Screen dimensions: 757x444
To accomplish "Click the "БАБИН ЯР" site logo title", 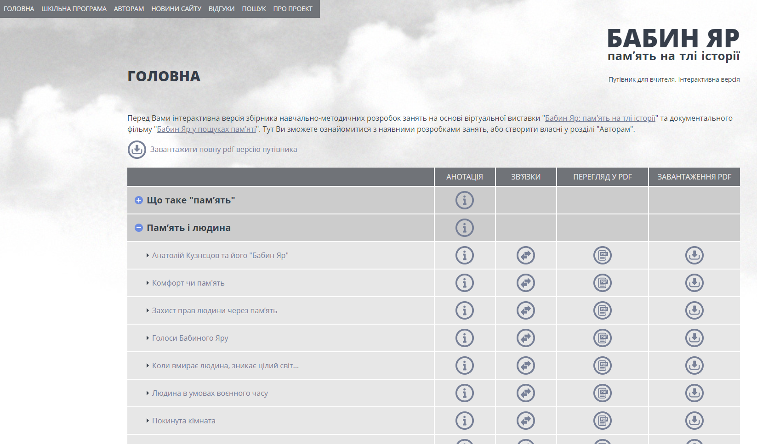I will (x=673, y=39).
